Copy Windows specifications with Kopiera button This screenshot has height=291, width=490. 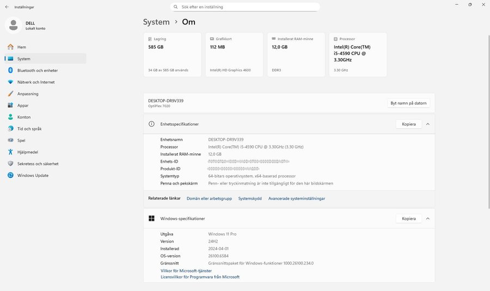click(408, 219)
